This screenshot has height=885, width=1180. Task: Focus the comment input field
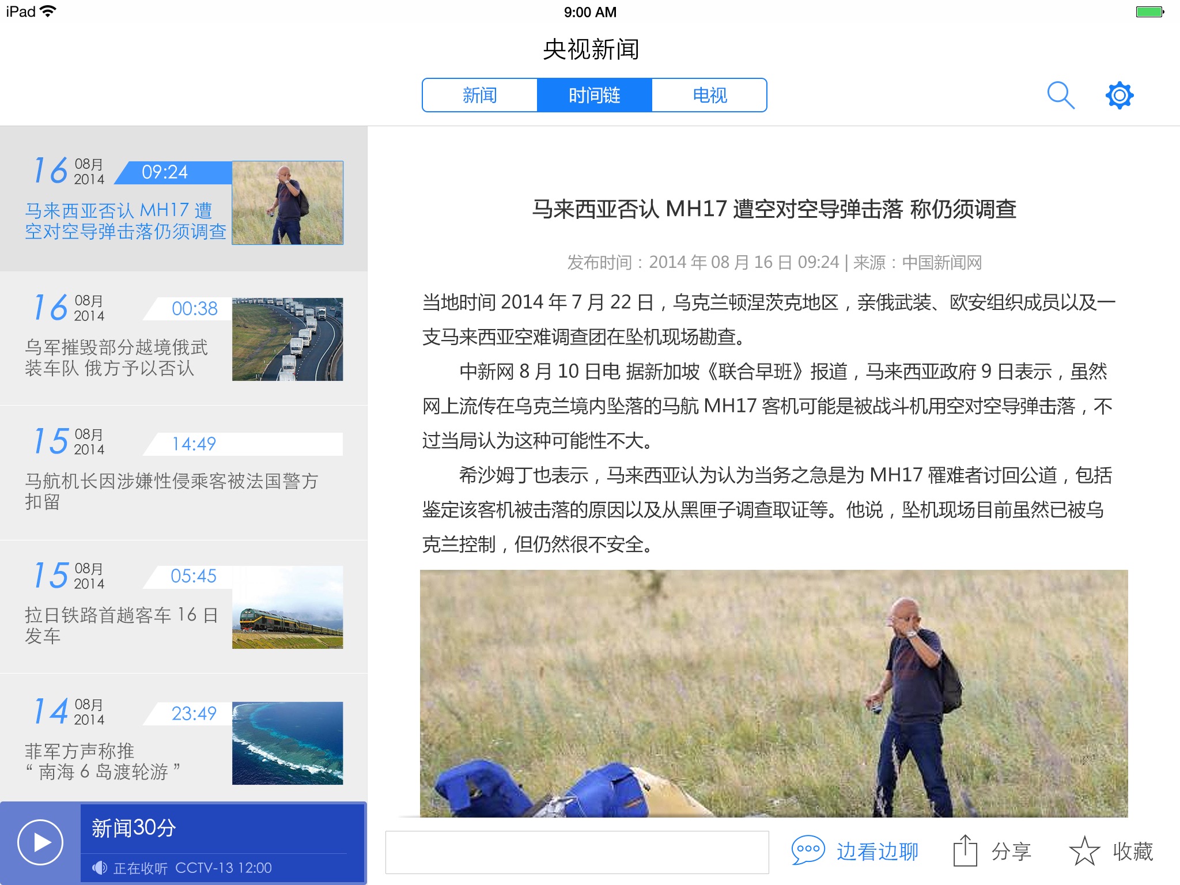577,852
